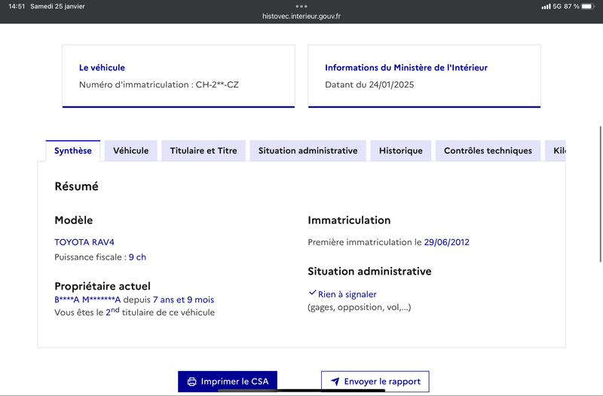
Task: Click the 29/06/2012 registration date
Action: pos(446,242)
